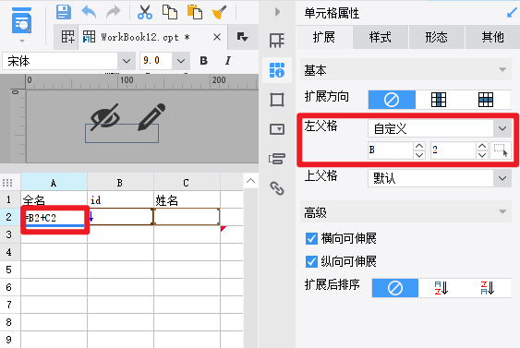
Task: Undo the last action
Action: (89, 12)
